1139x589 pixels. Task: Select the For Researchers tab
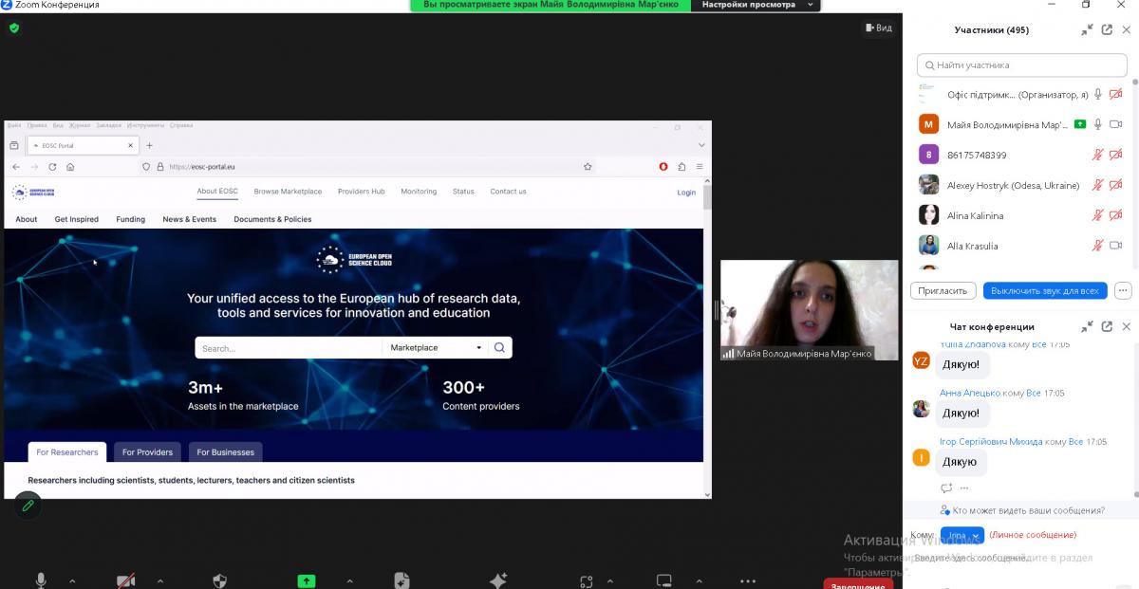(x=67, y=452)
